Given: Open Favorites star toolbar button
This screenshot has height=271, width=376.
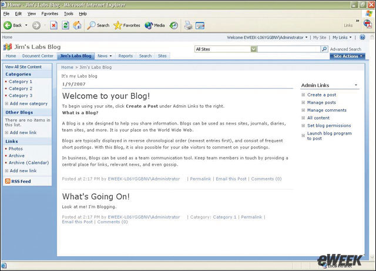Looking at the screenshot, I should [x=127, y=25].
